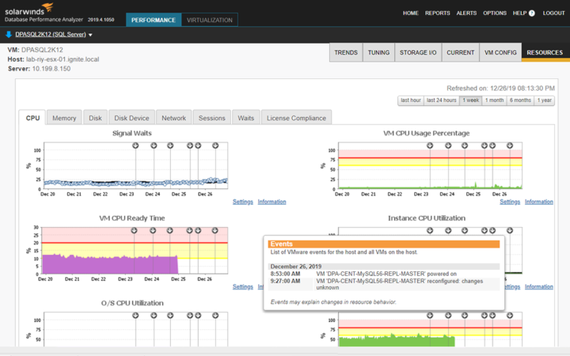Image resolution: width=570 pixels, height=356 pixels.
Task: Select the 6 months time range
Action: 520,100
